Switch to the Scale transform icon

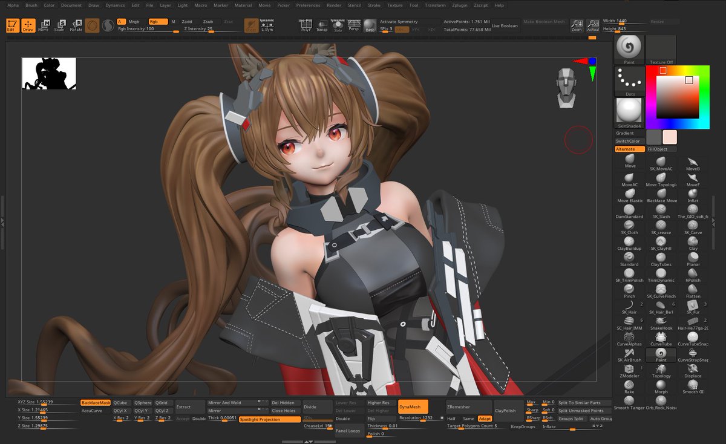click(x=60, y=25)
